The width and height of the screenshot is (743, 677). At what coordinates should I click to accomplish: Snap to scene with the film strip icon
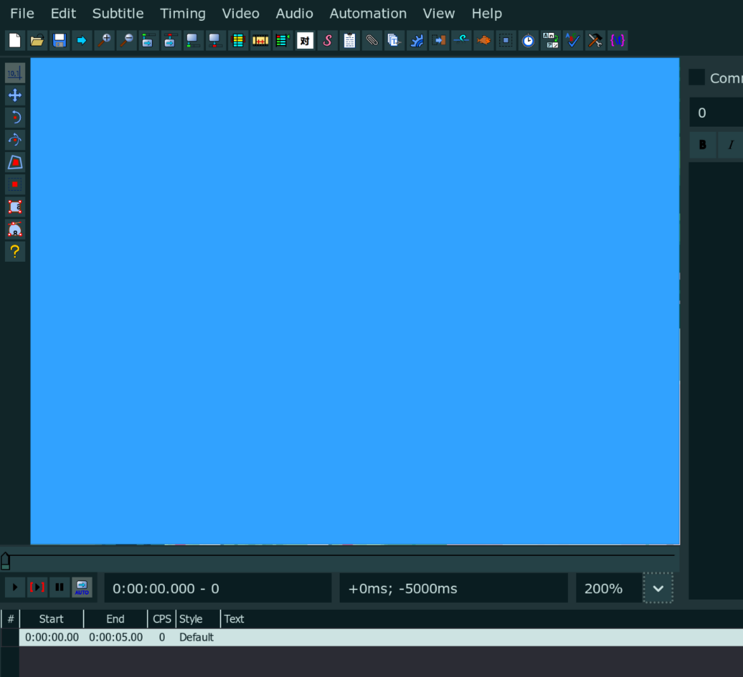click(260, 41)
